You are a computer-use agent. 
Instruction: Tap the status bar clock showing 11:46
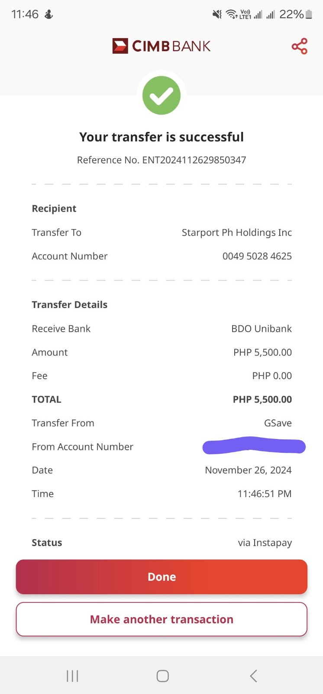(25, 14)
